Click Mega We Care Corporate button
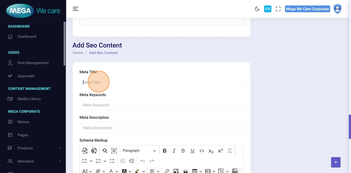The image size is (351, 173). pos(307,9)
